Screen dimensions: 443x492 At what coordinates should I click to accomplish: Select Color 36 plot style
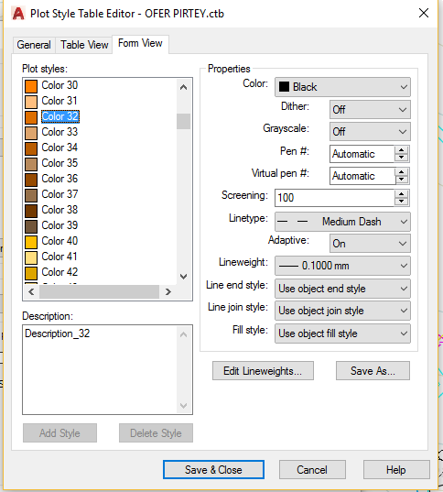(59, 179)
